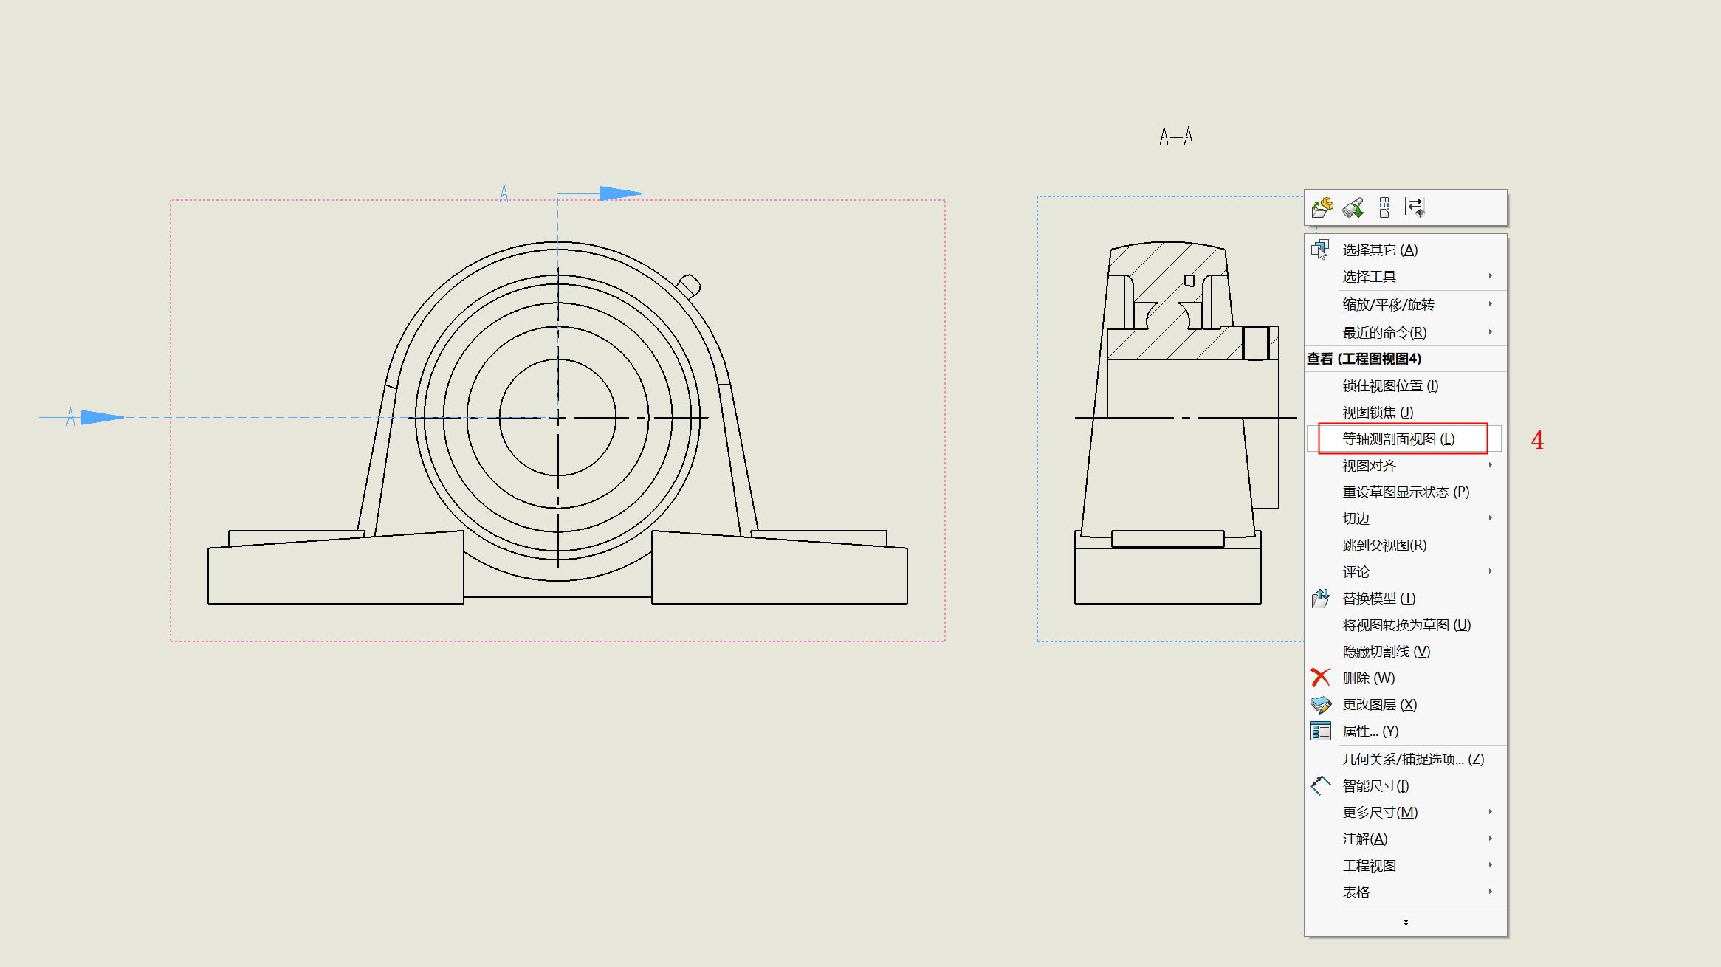Click 将视图转换为草图 (U)
Viewport: 1721px width, 967px height.
coord(1406,624)
